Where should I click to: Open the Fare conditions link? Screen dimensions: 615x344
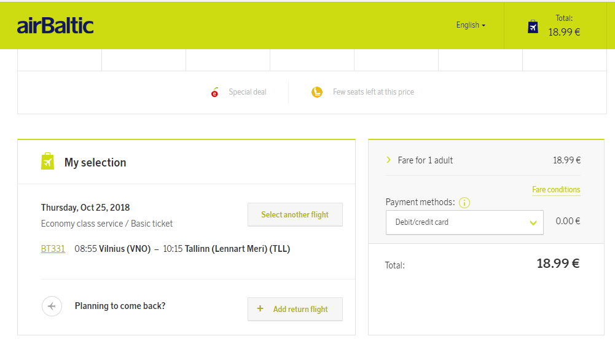556,189
